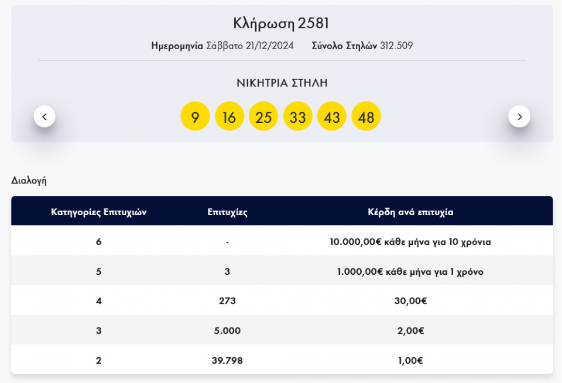Click the Επιτυχίες column header
Viewport: 562px width, 383px height.
[227, 212]
